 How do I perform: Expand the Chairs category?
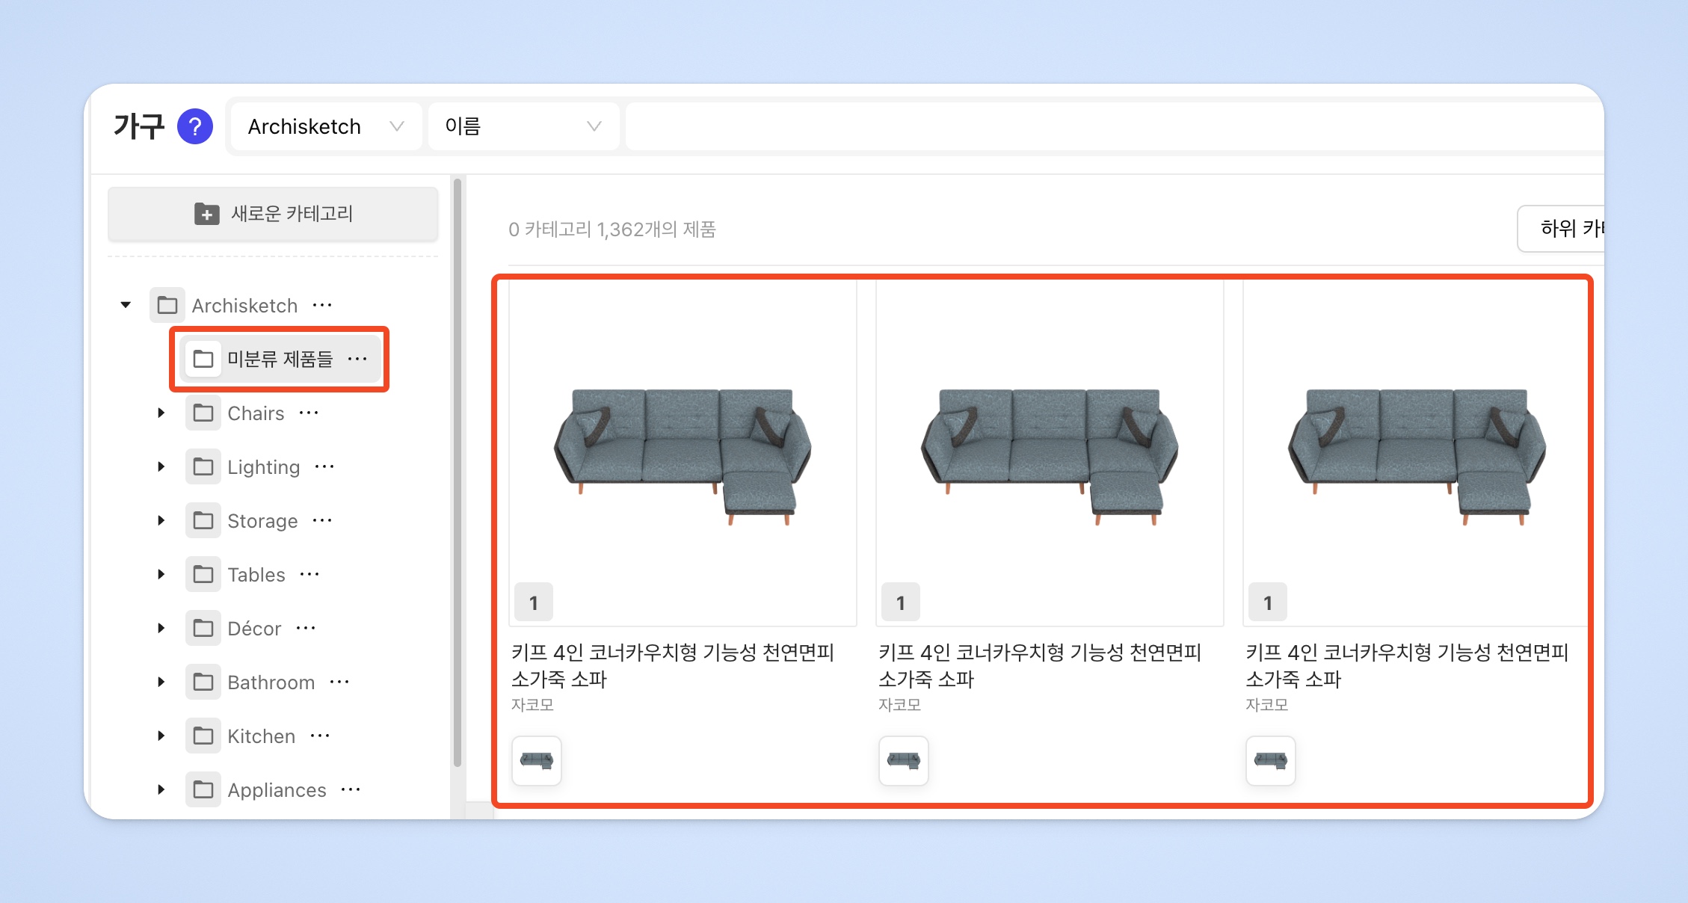[161, 413]
